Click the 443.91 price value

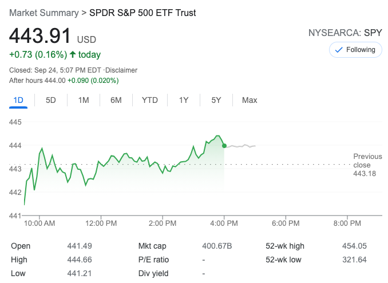pos(39,36)
